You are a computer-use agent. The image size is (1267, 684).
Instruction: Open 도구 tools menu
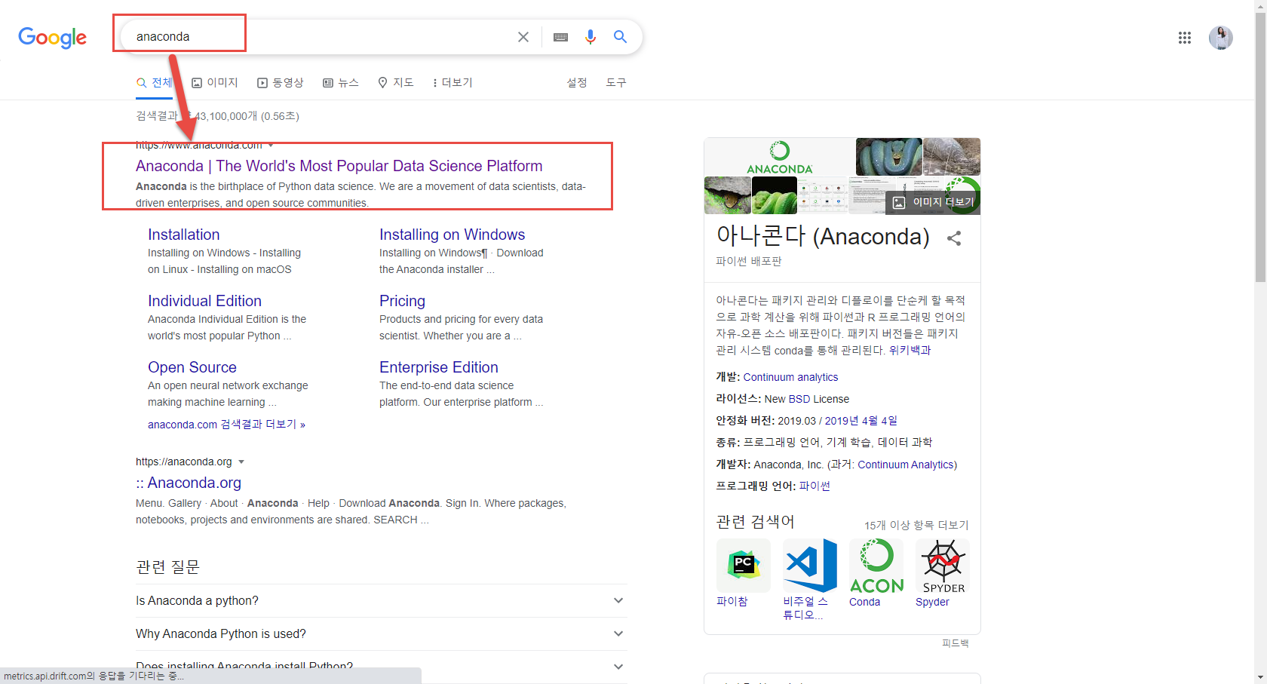(x=616, y=82)
